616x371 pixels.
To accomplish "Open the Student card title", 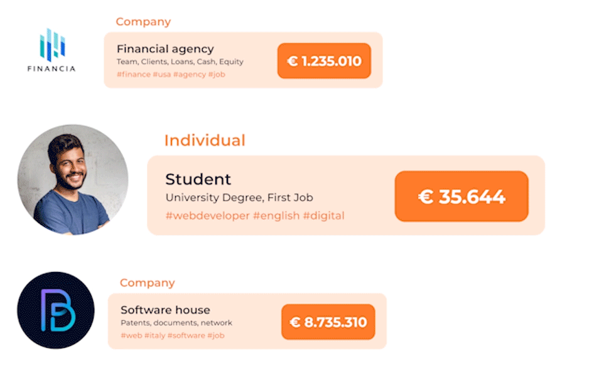I will tap(198, 179).
